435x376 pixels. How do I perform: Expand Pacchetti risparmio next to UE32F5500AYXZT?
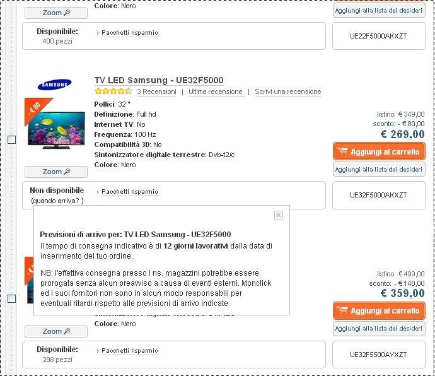point(129,351)
